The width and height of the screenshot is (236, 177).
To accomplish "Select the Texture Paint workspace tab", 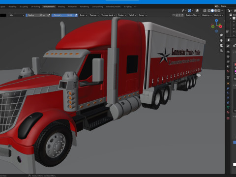I will (x=49, y=7).
